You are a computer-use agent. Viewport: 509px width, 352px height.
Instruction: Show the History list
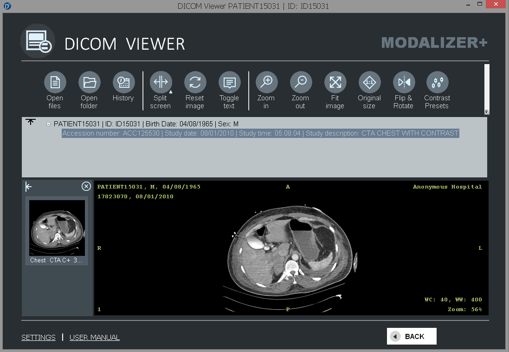pos(123,83)
